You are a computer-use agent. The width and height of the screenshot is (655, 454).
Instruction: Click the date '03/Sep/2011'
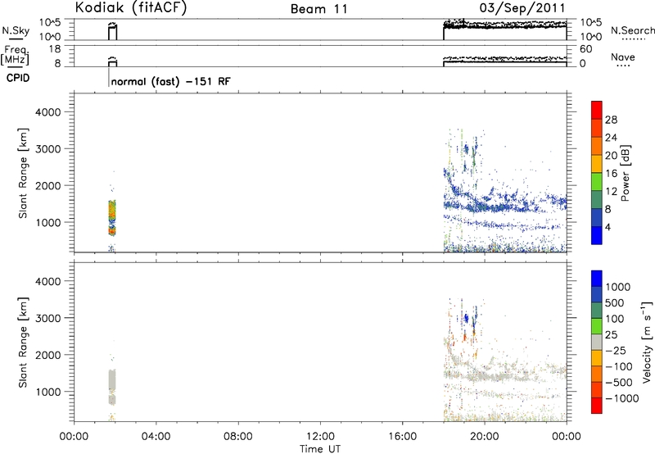(x=522, y=8)
